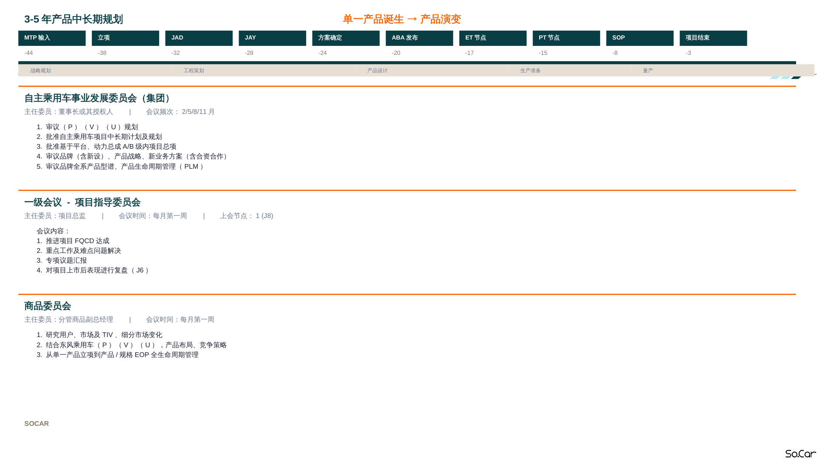Click the -3 month value
The image size is (817, 459).
pyautogui.click(x=689, y=53)
